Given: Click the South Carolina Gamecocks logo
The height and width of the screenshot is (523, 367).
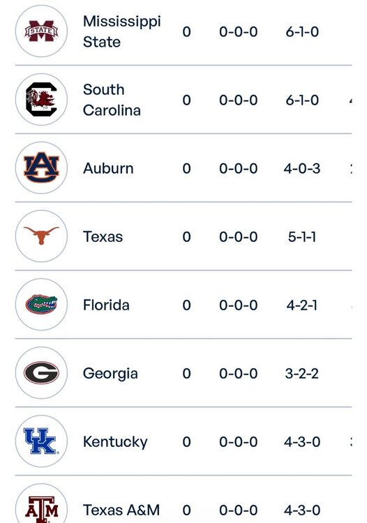Looking at the screenshot, I should pos(41,100).
